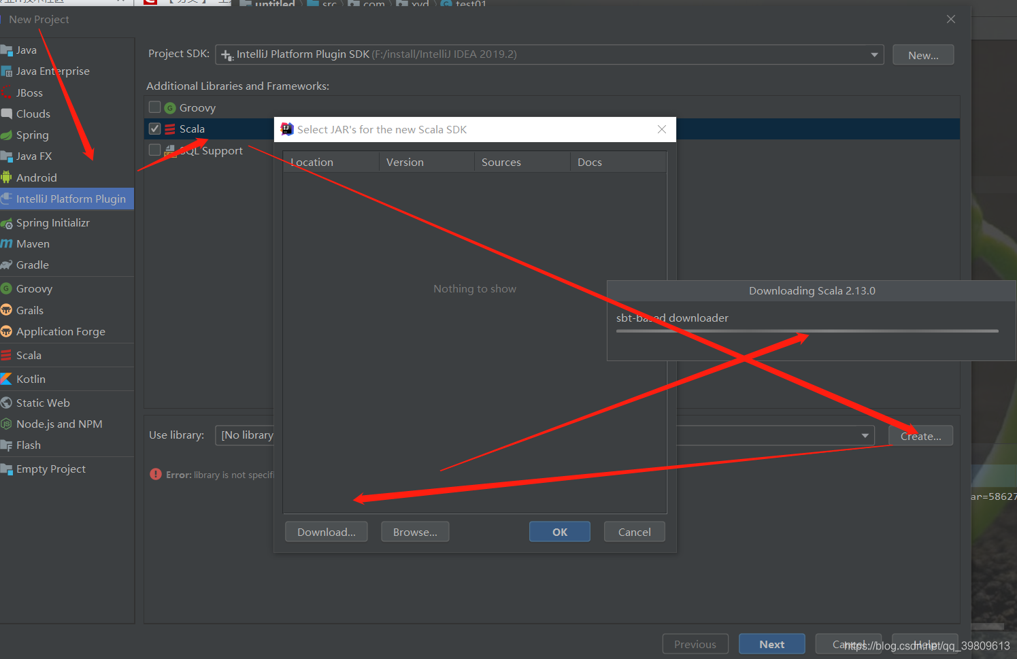Image resolution: width=1017 pixels, height=659 pixels.
Task: Click Cancel in the Scala SDK dialog
Action: click(x=635, y=532)
